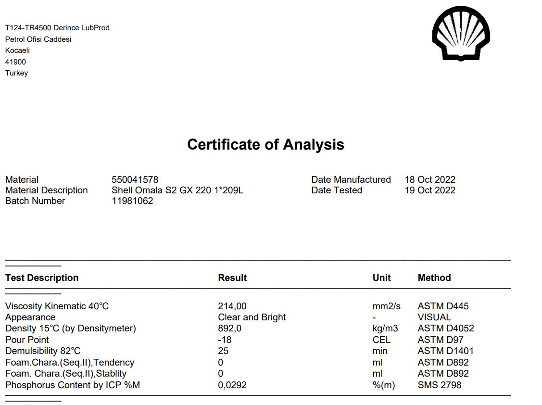Select the Viscosity Kinematic 40°C row label

coord(57,306)
